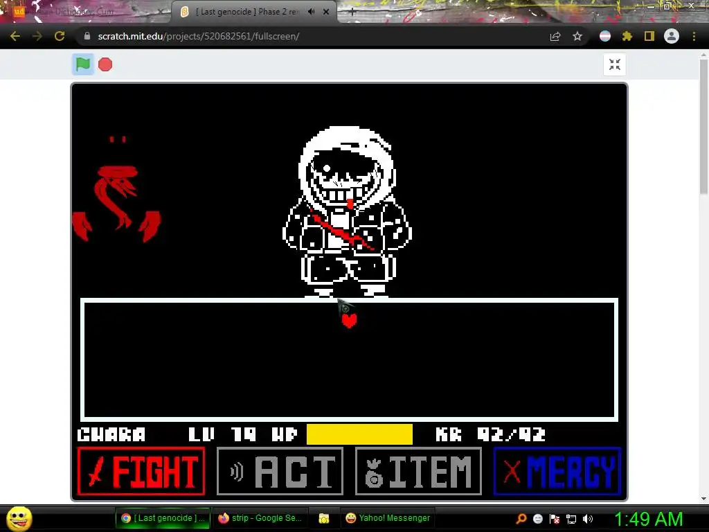
Task: Exit fullscreen mode with the shrink icon
Action: point(615,64)
